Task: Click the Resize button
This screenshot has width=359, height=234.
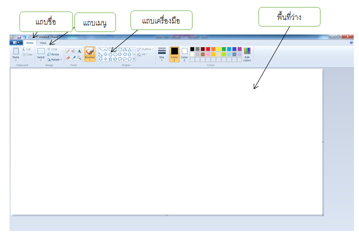Action: point(53,54)
